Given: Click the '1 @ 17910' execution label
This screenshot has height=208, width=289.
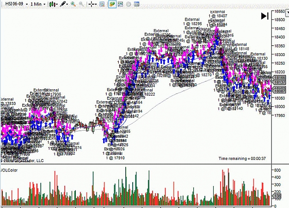Looking at the screenshot, I should click(116, 158).
